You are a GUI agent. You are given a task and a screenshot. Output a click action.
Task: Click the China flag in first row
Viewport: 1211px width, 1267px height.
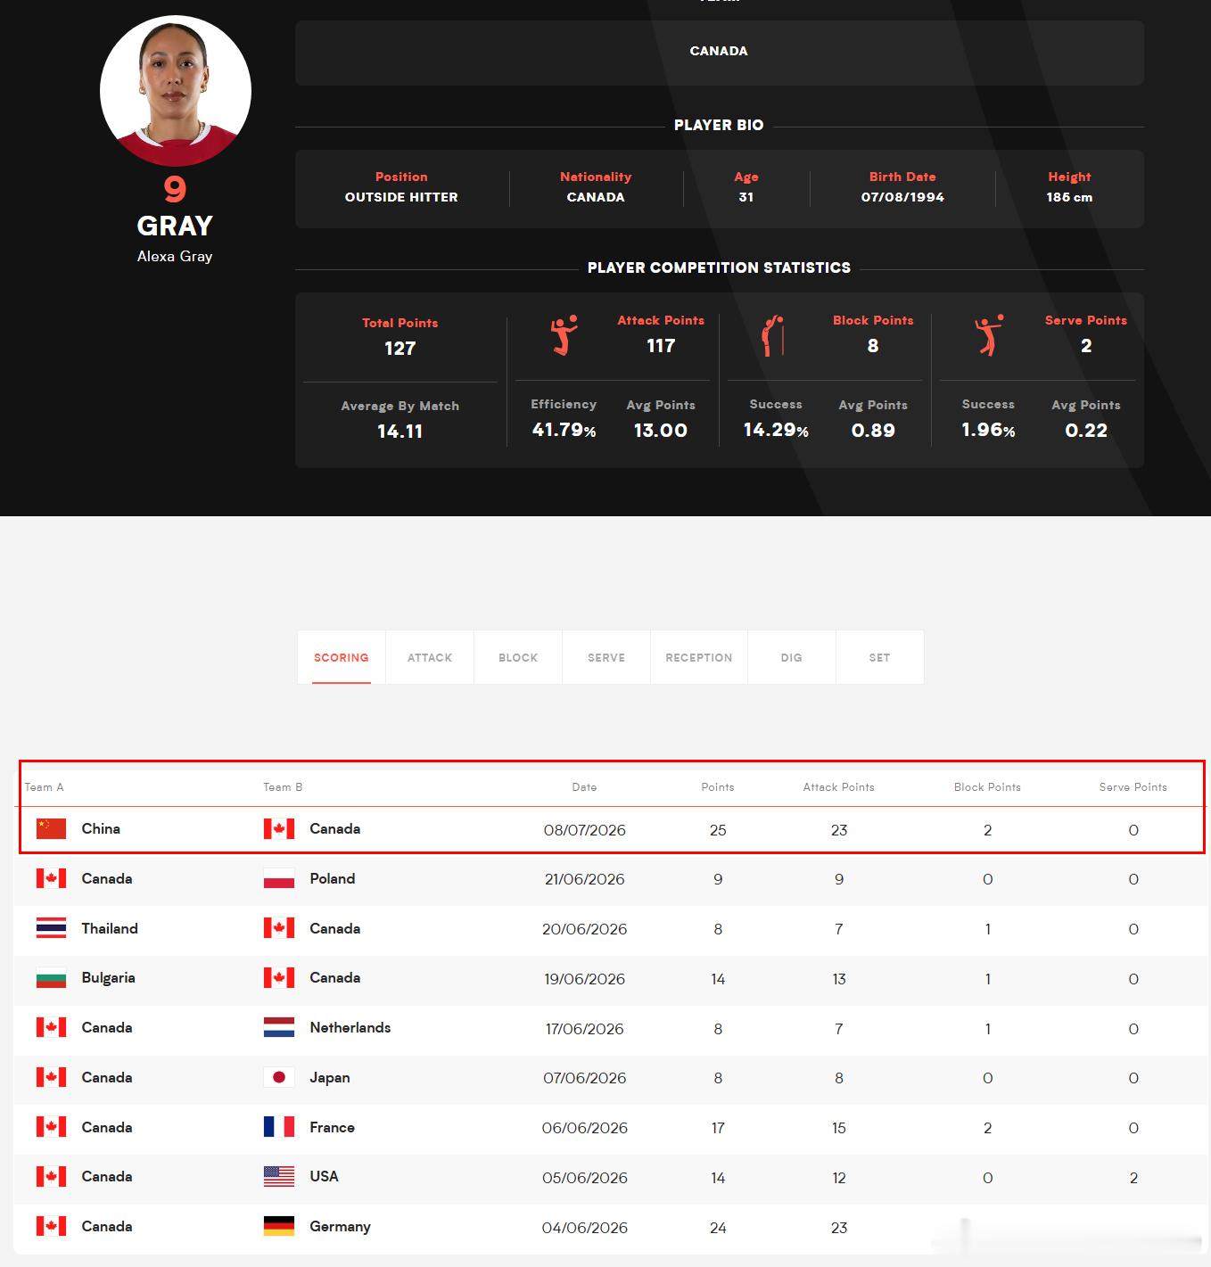[x=51, y=828]
